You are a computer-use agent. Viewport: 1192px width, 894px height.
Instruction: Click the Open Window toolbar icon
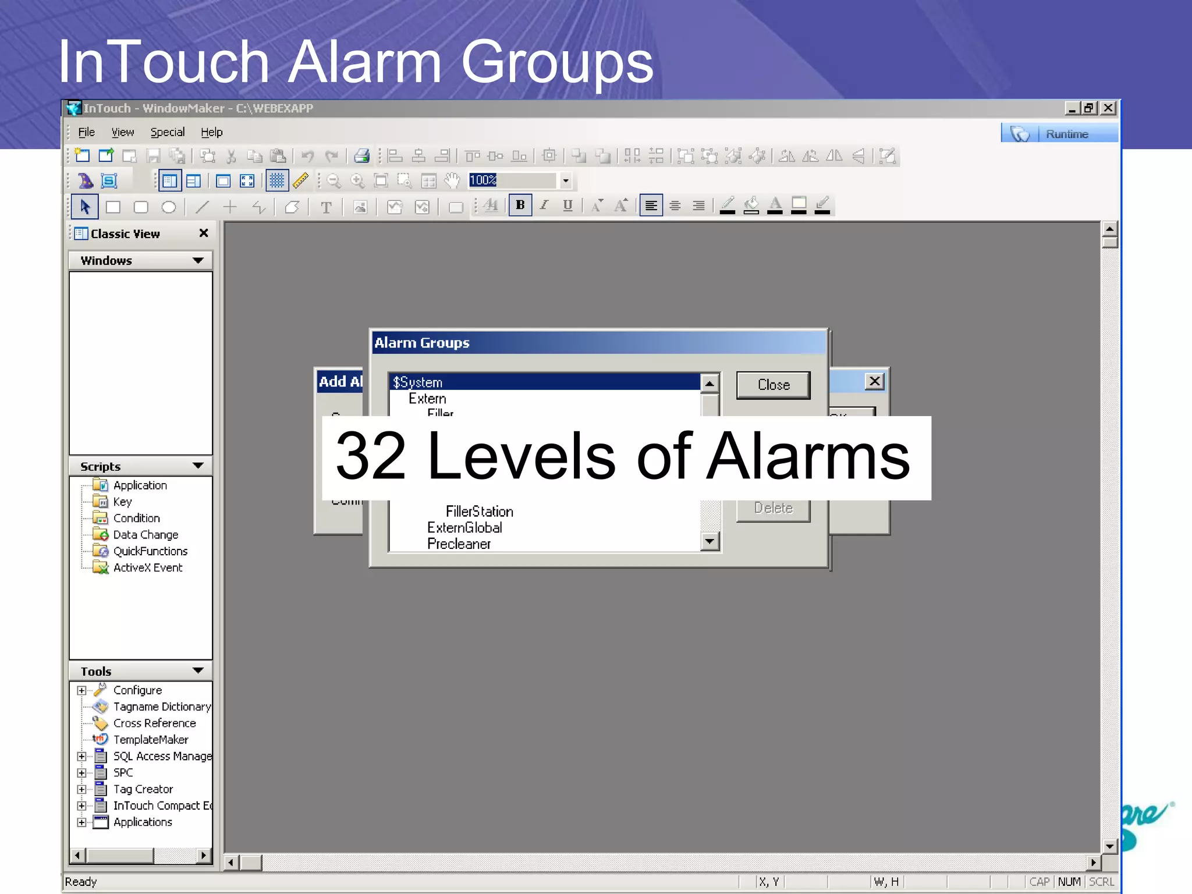pos(106,156)
